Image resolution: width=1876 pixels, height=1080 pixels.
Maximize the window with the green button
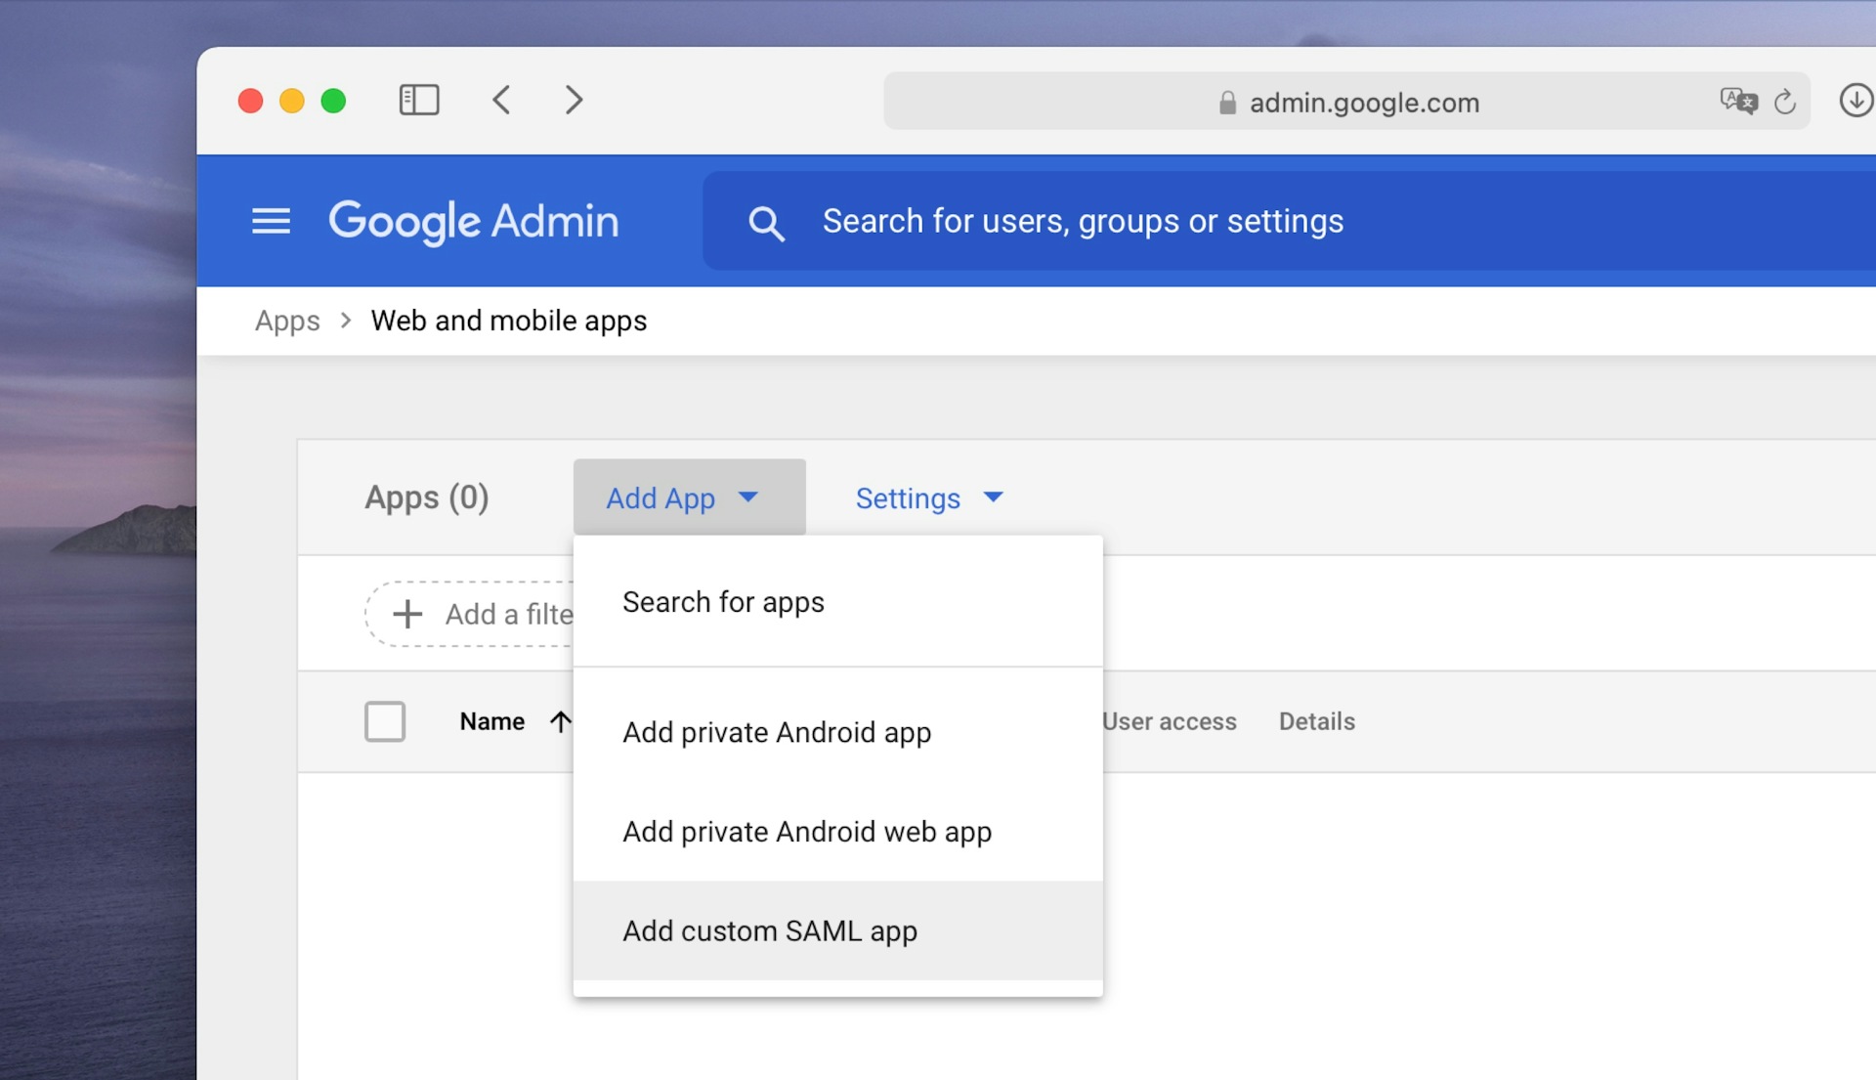[333, 101]
